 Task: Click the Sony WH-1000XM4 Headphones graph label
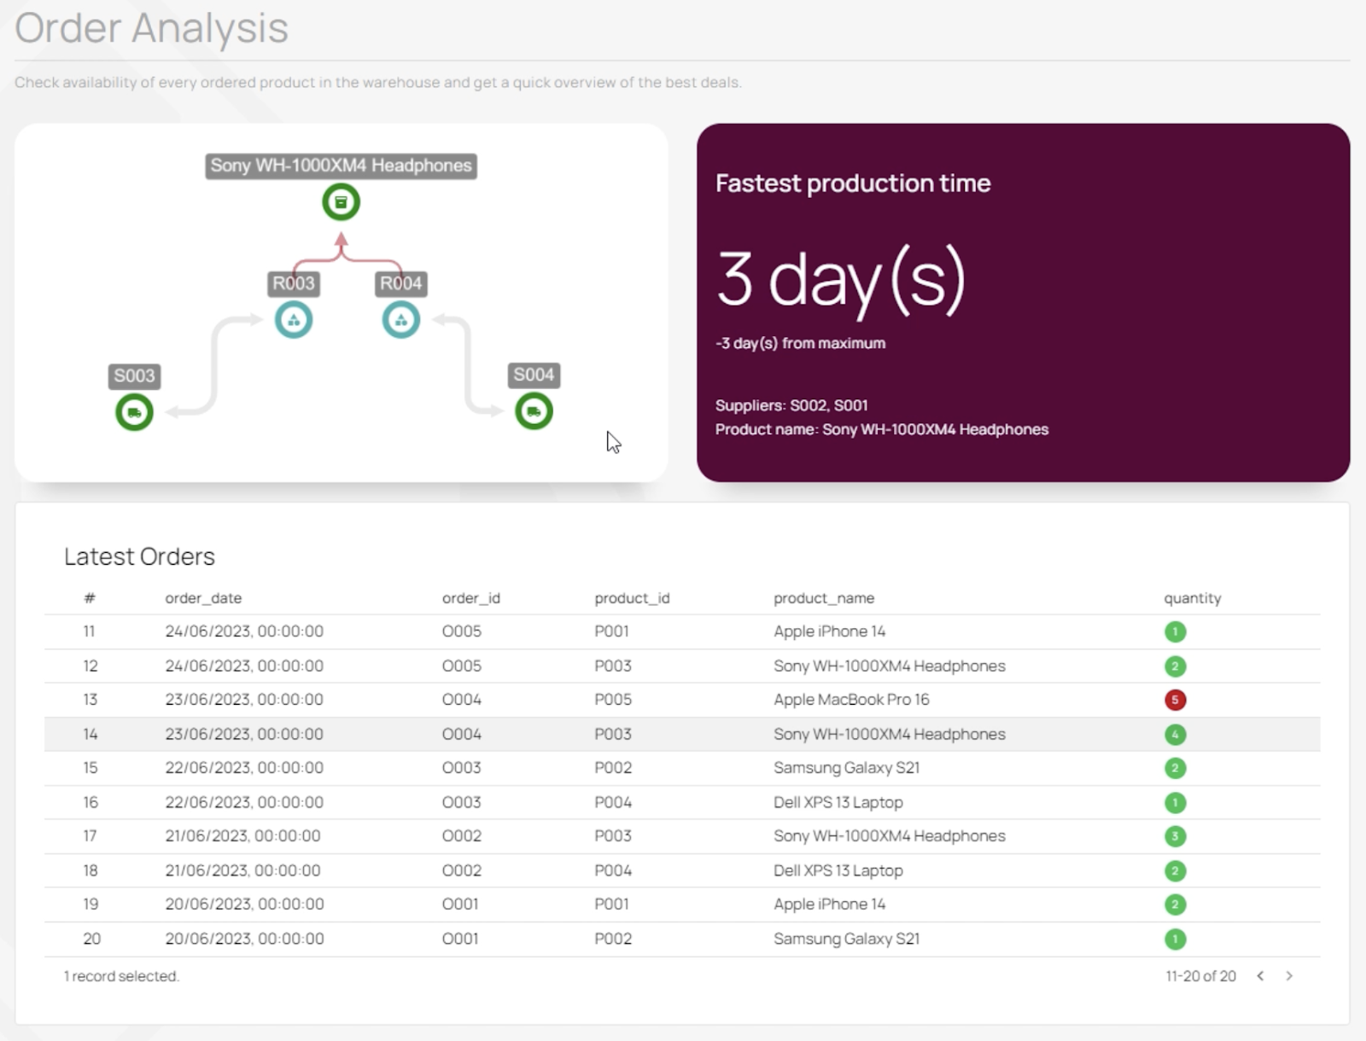coord(341,166)
